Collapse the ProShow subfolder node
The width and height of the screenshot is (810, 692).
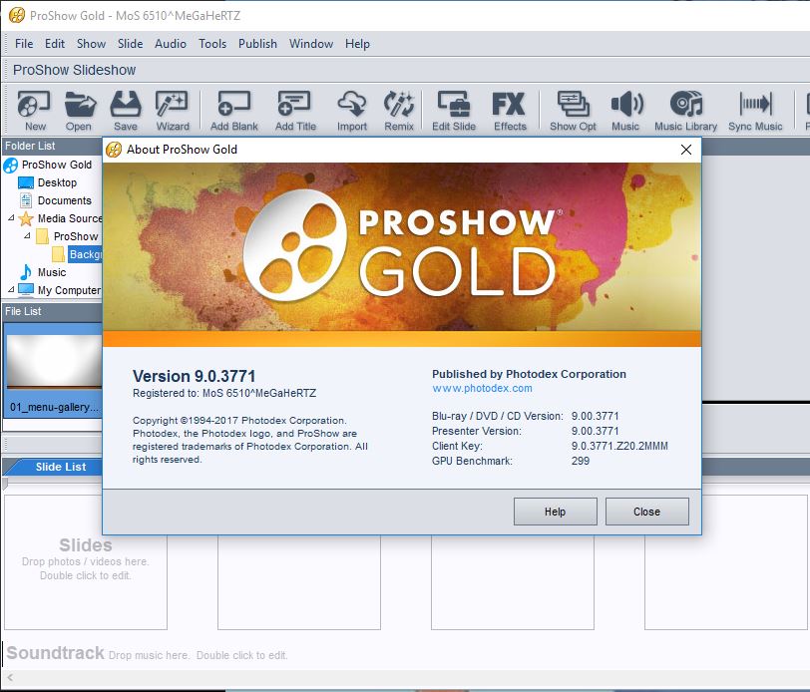click(27, 236)
